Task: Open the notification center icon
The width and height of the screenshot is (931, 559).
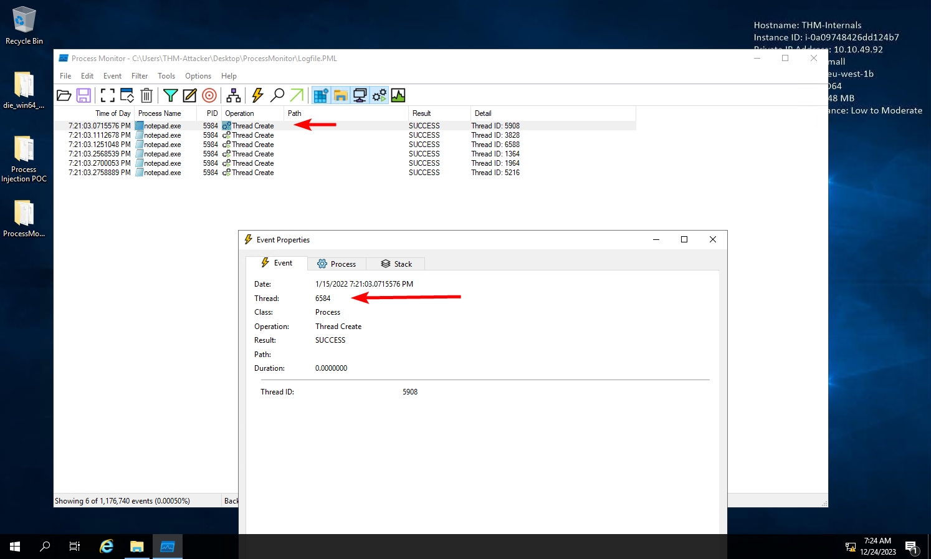Action: click(912, 547)
